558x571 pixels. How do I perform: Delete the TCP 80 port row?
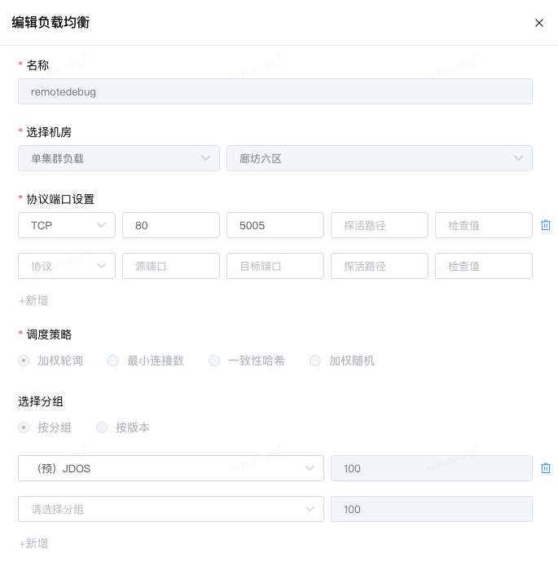(x=546, y=225)
